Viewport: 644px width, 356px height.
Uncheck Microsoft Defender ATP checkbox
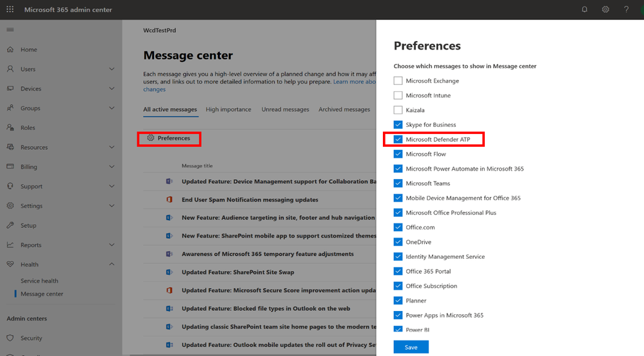pos(398,139)
